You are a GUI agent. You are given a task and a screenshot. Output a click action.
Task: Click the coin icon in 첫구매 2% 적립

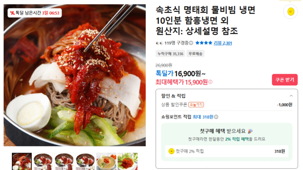click(171, 151)
